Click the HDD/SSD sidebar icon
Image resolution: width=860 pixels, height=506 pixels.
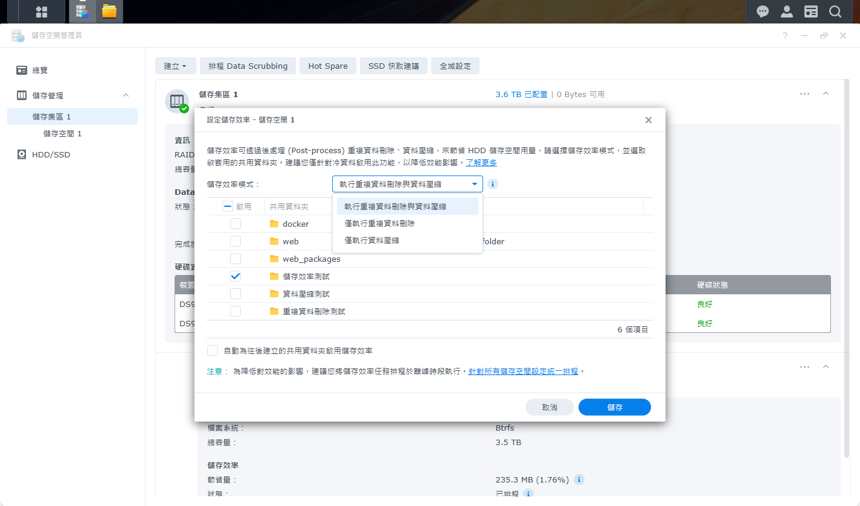22,154
